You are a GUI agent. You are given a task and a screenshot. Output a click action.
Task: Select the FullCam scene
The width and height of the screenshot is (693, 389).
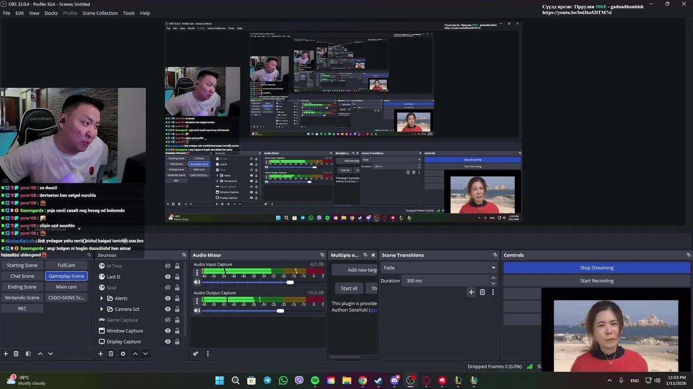66,265
